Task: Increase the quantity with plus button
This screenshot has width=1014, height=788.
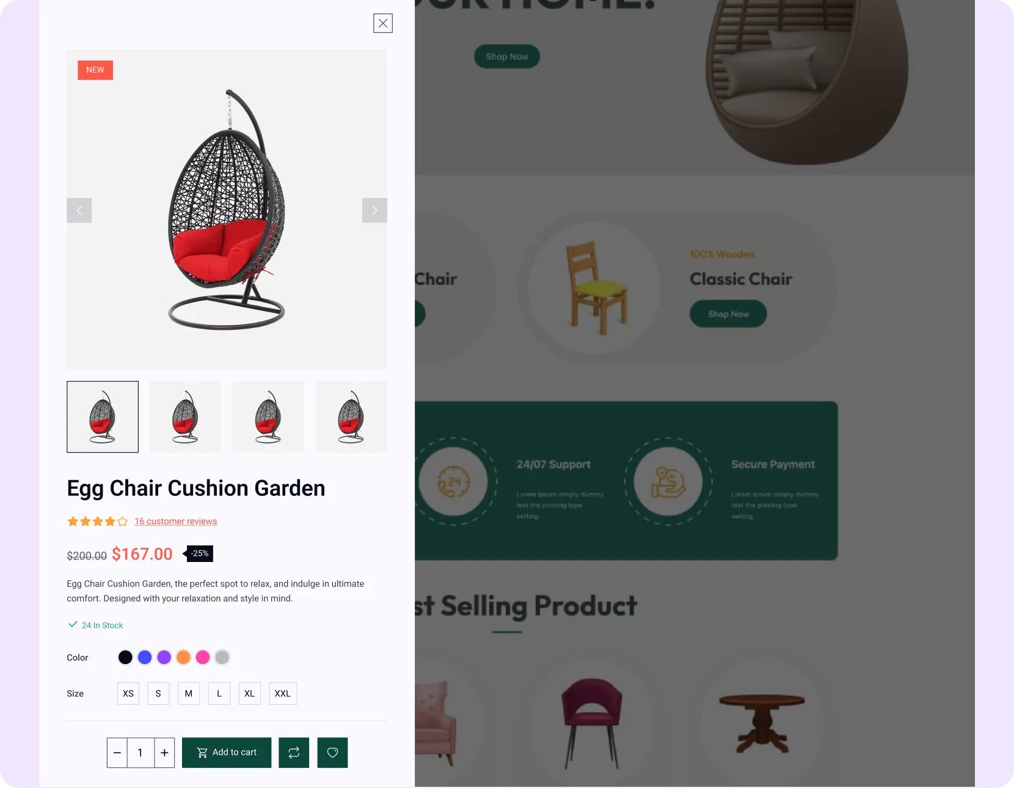Action: [164, 753]
